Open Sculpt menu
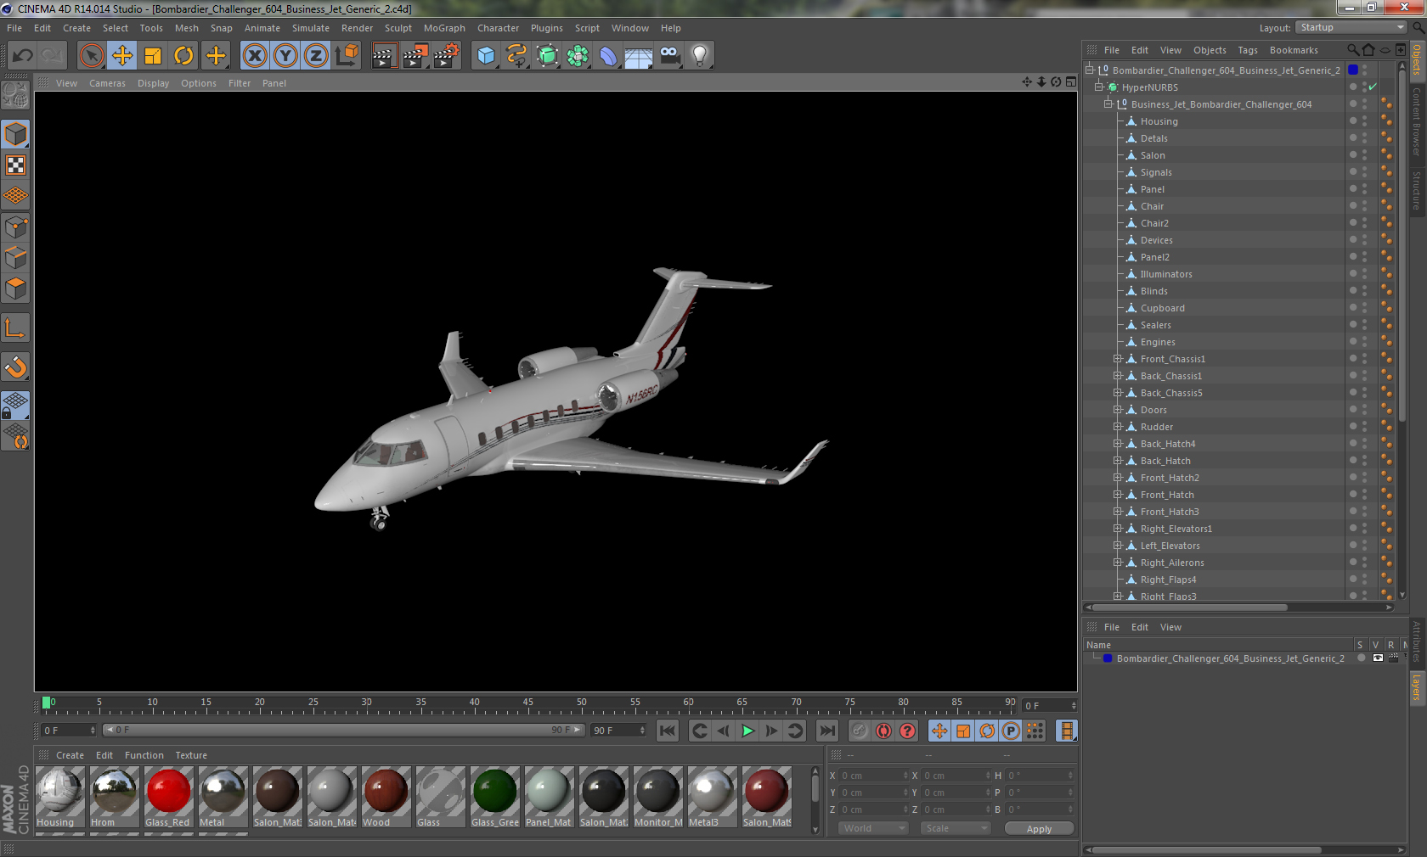Image resolution: width=1427 pixels, height=857 pixels. coord(398,28)
